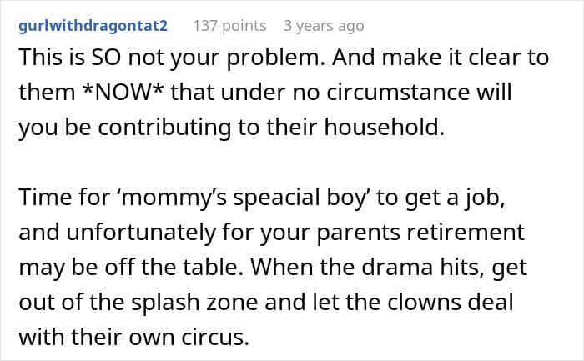Click the 137 points score
584x361 pixels.
tap(229, 26)
